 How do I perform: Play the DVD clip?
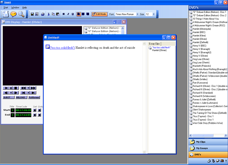point(6,88)
